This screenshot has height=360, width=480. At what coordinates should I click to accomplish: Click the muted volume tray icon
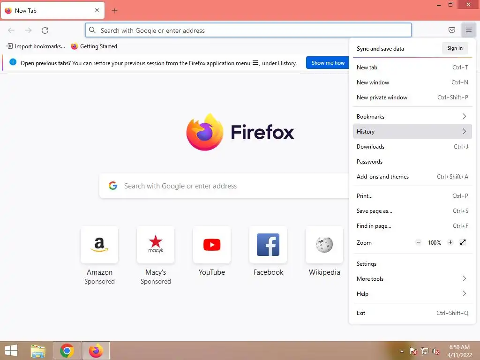pos(436,351)
